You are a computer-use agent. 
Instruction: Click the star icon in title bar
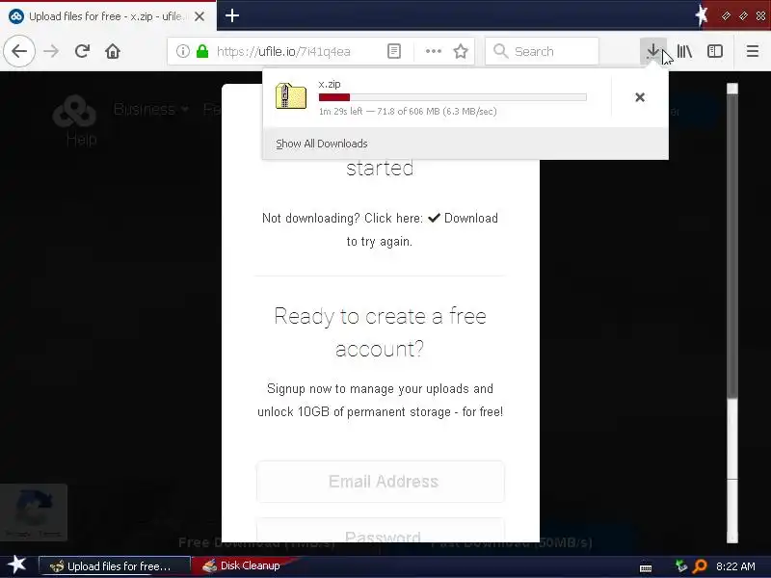[702, 15]
